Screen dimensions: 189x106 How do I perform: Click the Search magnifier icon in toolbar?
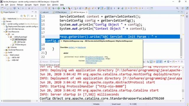coord(177,8)
